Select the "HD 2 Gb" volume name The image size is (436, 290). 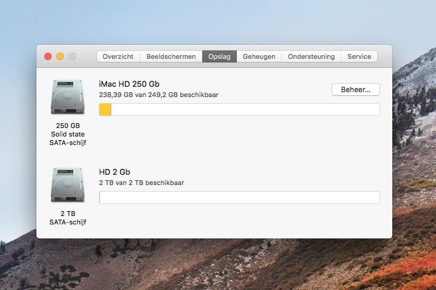pos(115,172)
